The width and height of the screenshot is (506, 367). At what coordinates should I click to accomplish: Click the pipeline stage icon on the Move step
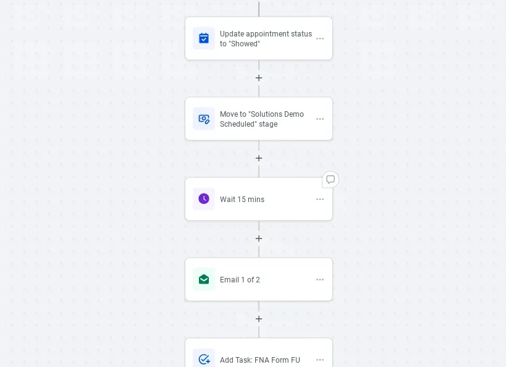tap(204, 119)
